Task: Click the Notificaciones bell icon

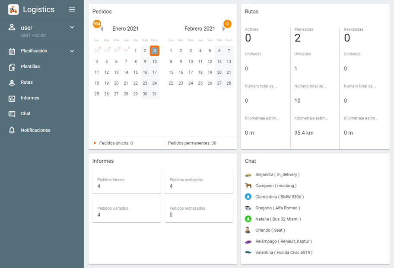Action: coord(12,130)
